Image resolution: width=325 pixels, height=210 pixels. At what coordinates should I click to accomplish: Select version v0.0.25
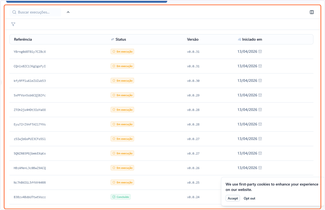[x=193, y=183]
